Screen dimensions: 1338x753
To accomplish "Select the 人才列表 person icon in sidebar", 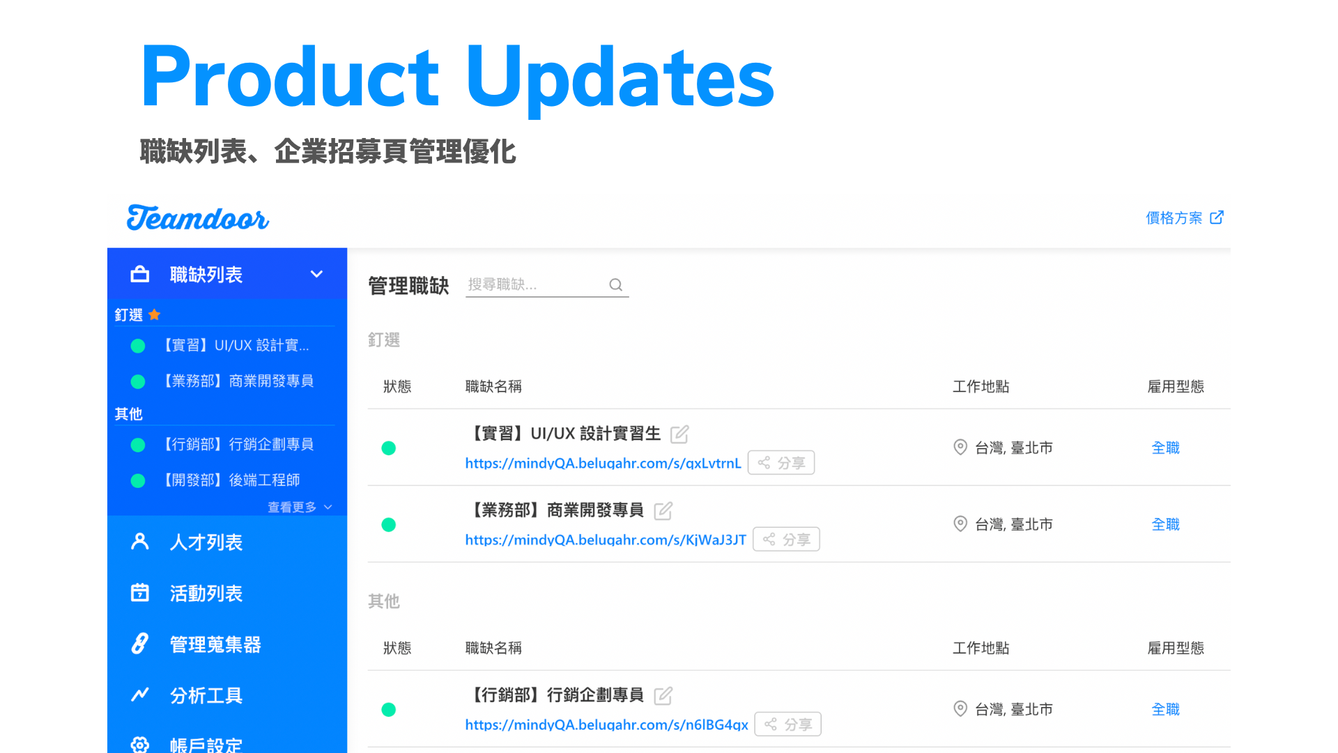I will point(140,542).
